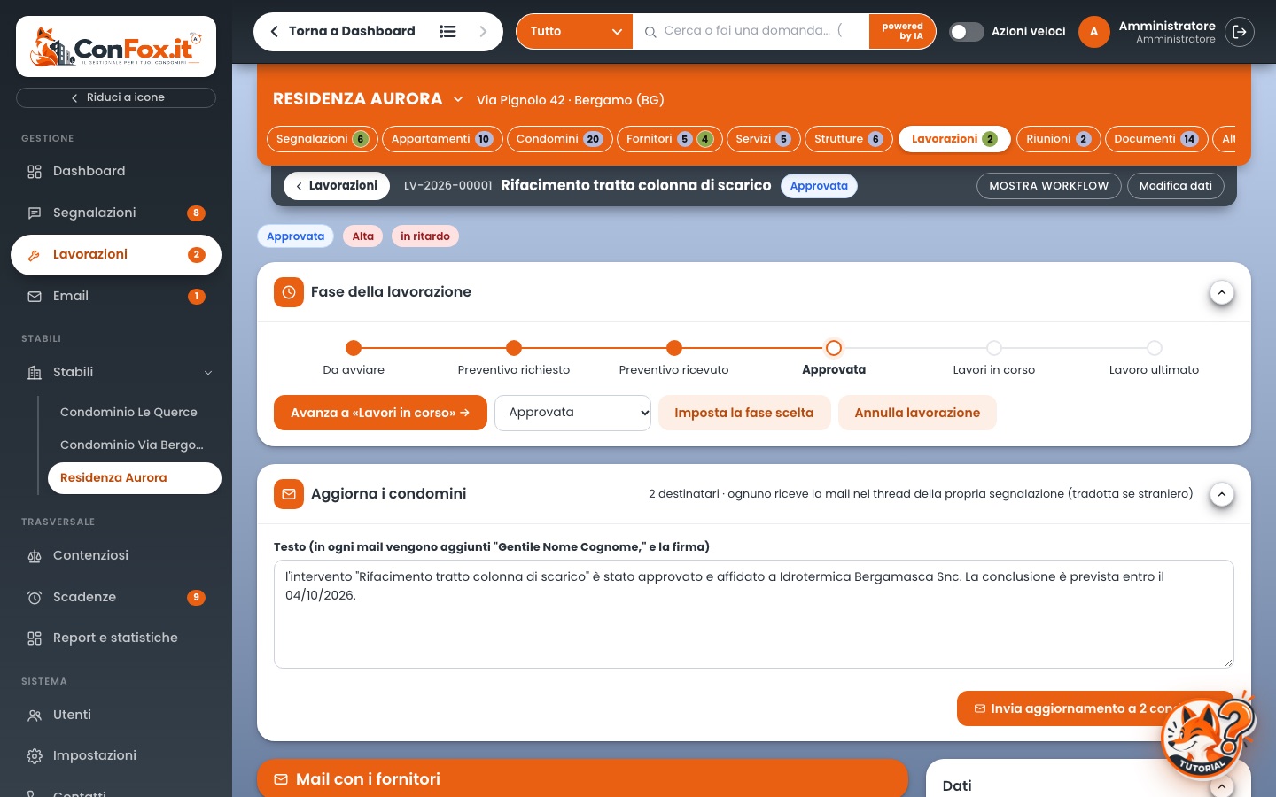Toggle the Azioni veloci switch
The height and width of the screenshot is (797, 1276).
click(x=966, y=32)
